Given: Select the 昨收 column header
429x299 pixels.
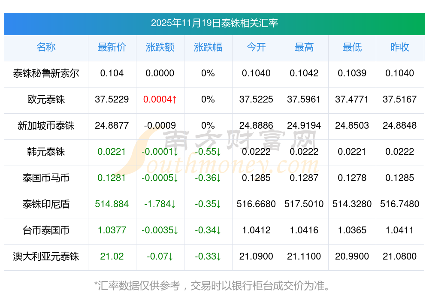Looking at the screenshot, I should click(400, 47).
